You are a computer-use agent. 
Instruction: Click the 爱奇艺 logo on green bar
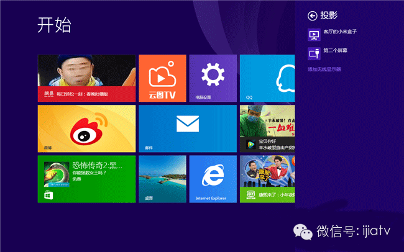coord(250,195)
